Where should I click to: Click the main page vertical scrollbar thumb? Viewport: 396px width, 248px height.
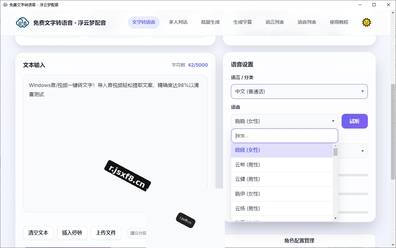click(393, 132)
